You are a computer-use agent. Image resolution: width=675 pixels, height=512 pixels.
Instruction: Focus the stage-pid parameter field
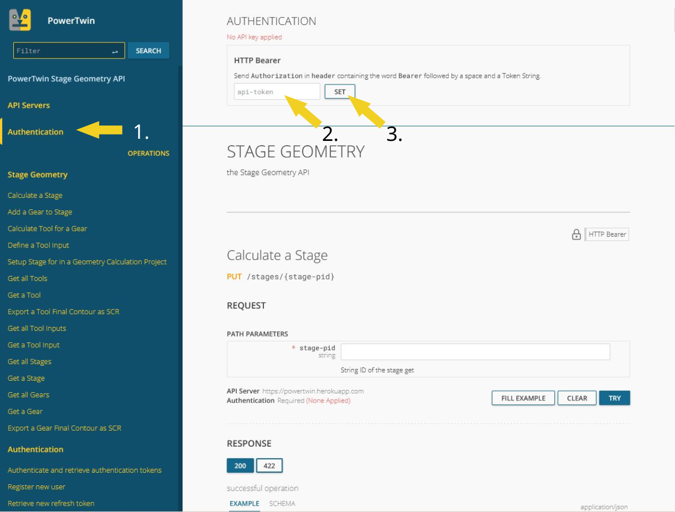[x=475, y=351]
